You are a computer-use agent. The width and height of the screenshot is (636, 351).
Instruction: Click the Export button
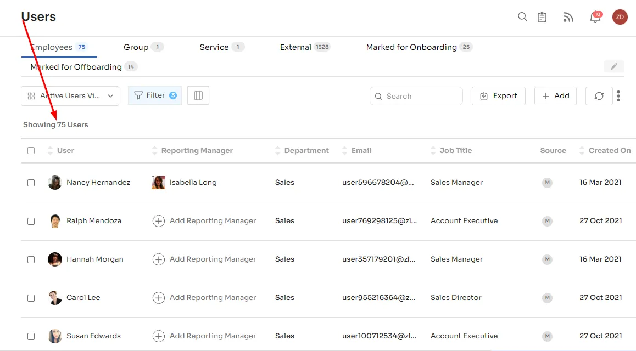(499, 96)
